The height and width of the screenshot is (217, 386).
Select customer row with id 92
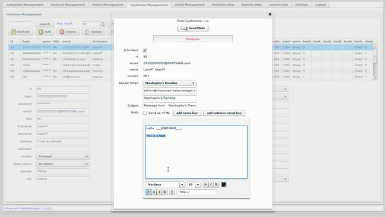point(60,53)
